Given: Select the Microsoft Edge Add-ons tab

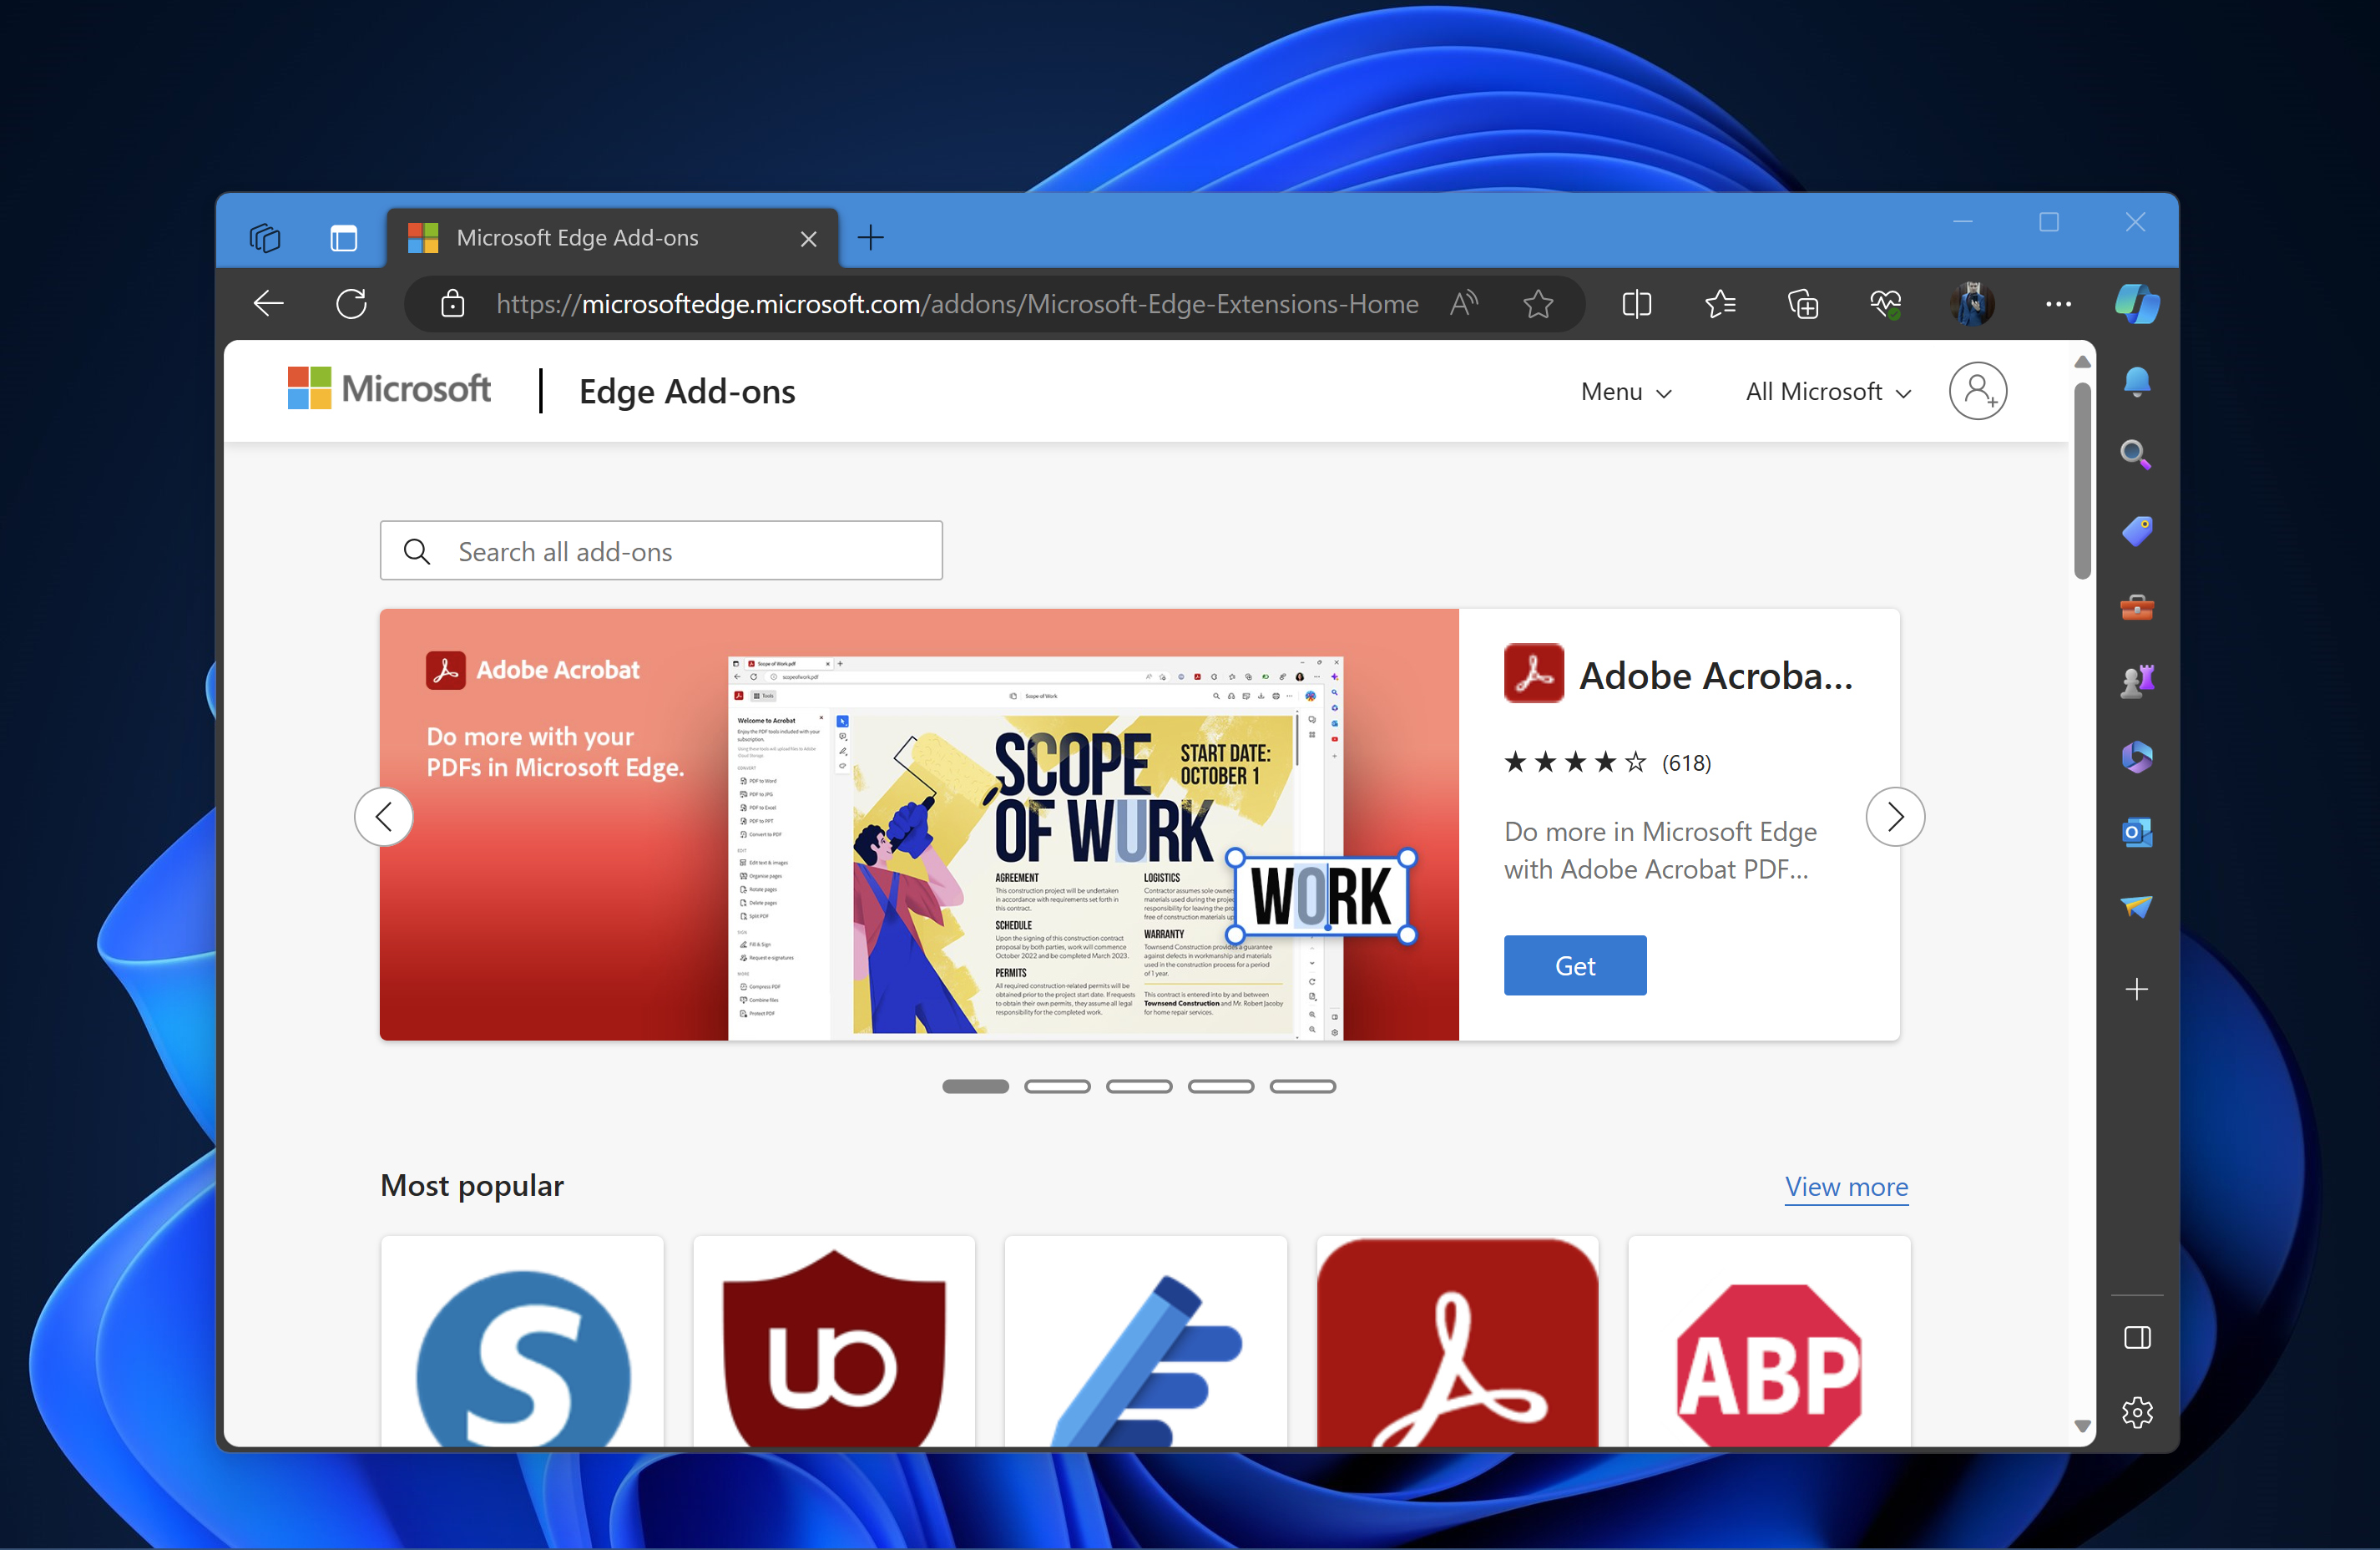Looking at the screenshot, I should pos(611,238).
